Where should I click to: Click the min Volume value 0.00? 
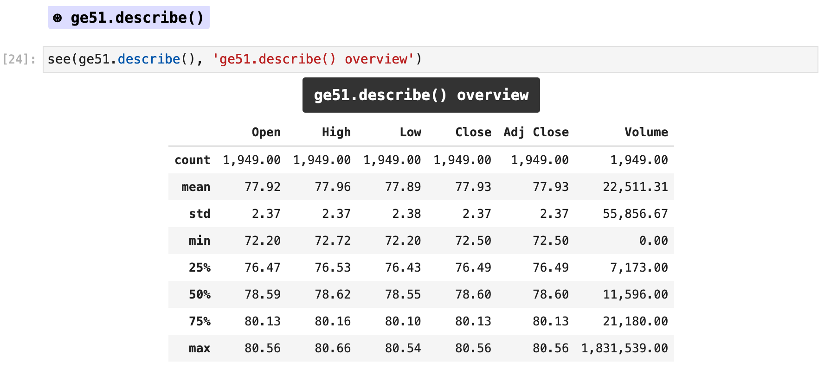point(654,241)
